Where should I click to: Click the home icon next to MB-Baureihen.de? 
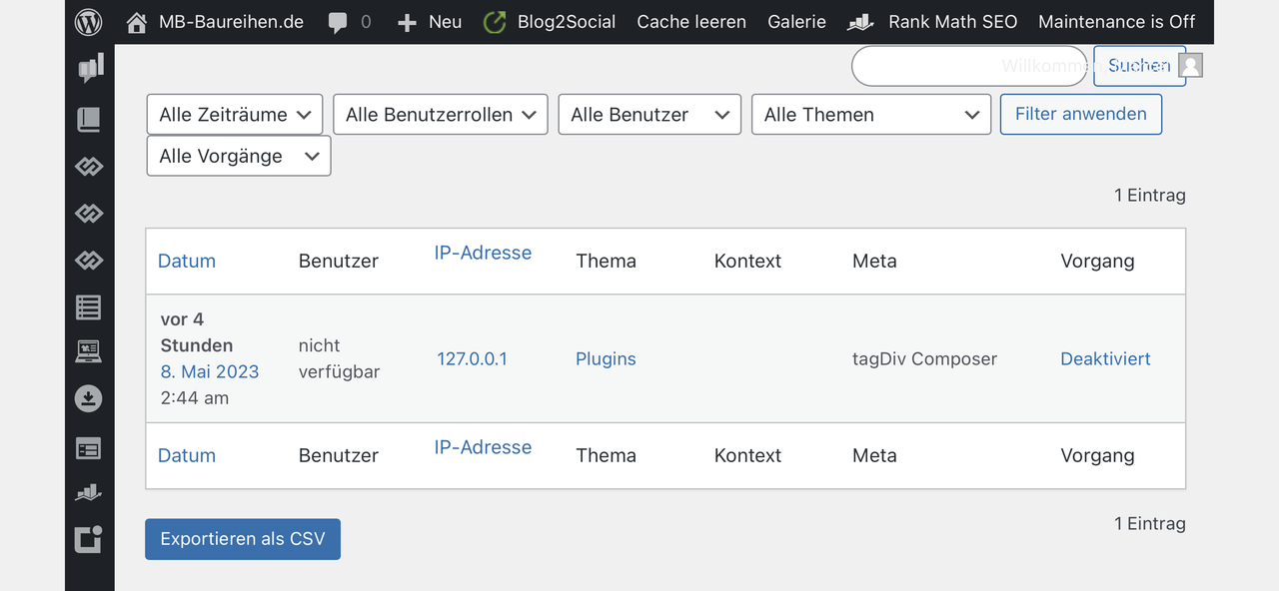pos(137,22)
